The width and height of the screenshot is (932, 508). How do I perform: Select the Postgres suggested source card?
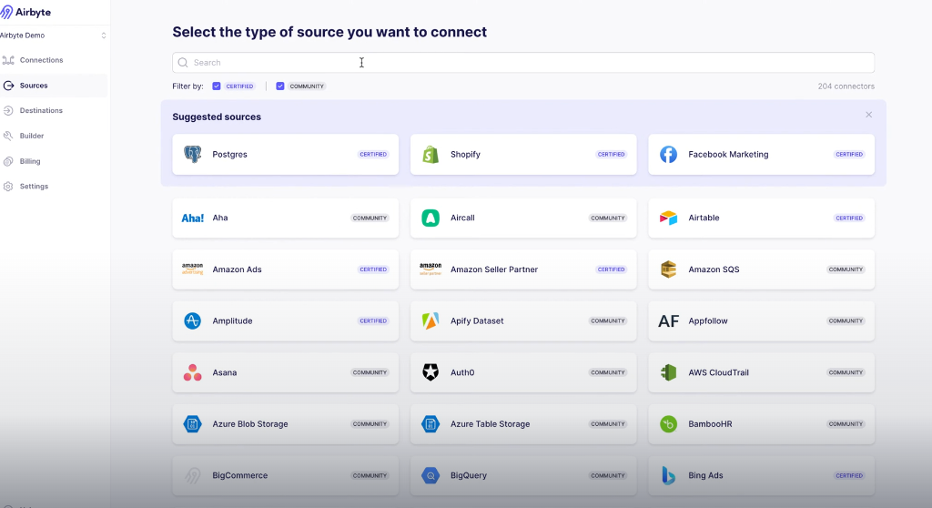(285, 154)
